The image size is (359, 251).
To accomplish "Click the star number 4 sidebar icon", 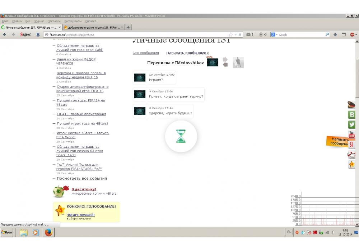I will click(352, 165).
